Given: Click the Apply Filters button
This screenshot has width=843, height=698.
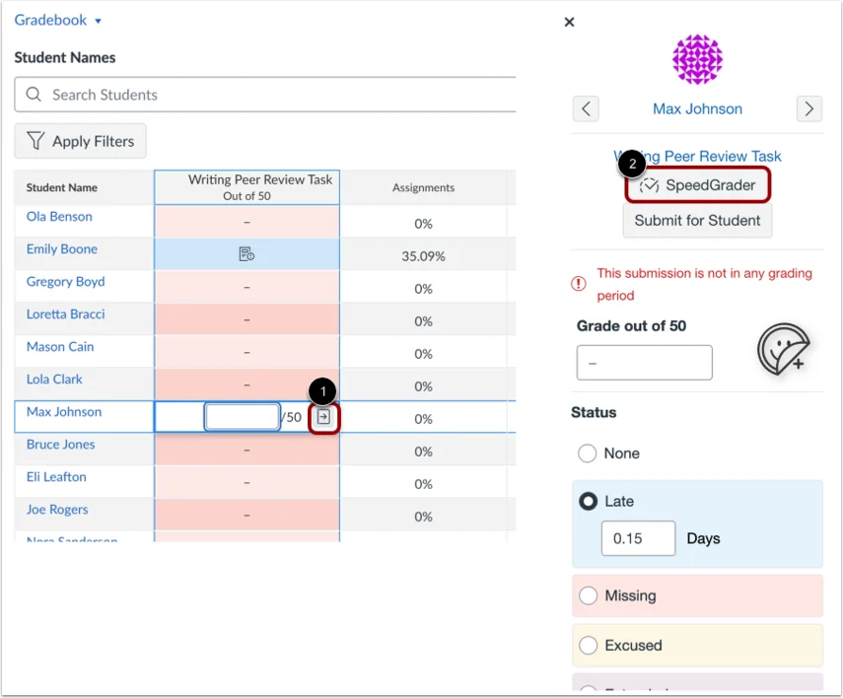Looking at the screenshot, I should tap(80, 141).
